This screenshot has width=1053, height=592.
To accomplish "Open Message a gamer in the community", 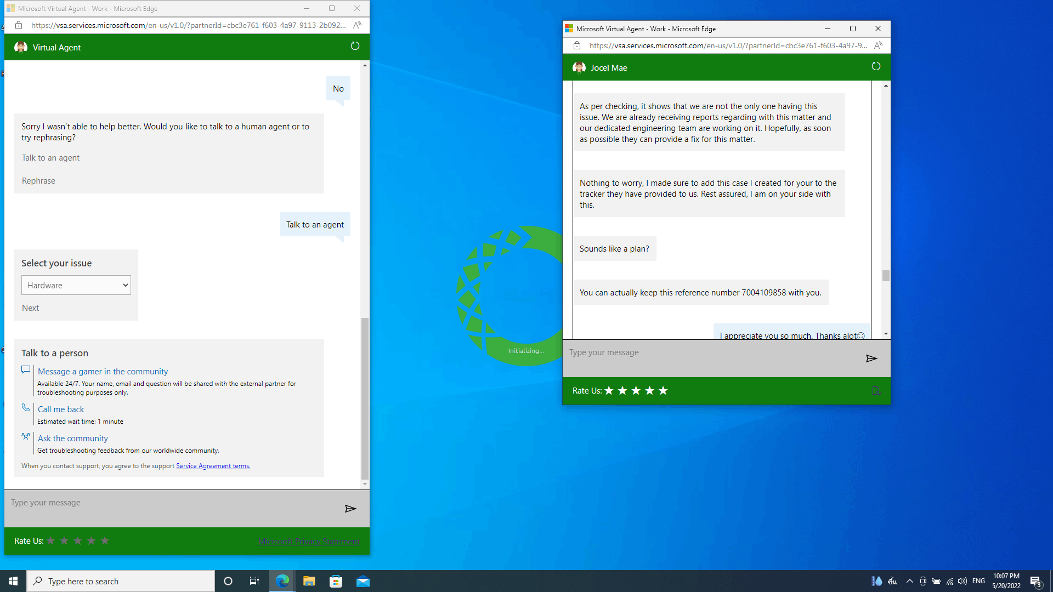I will click(103, 372).
